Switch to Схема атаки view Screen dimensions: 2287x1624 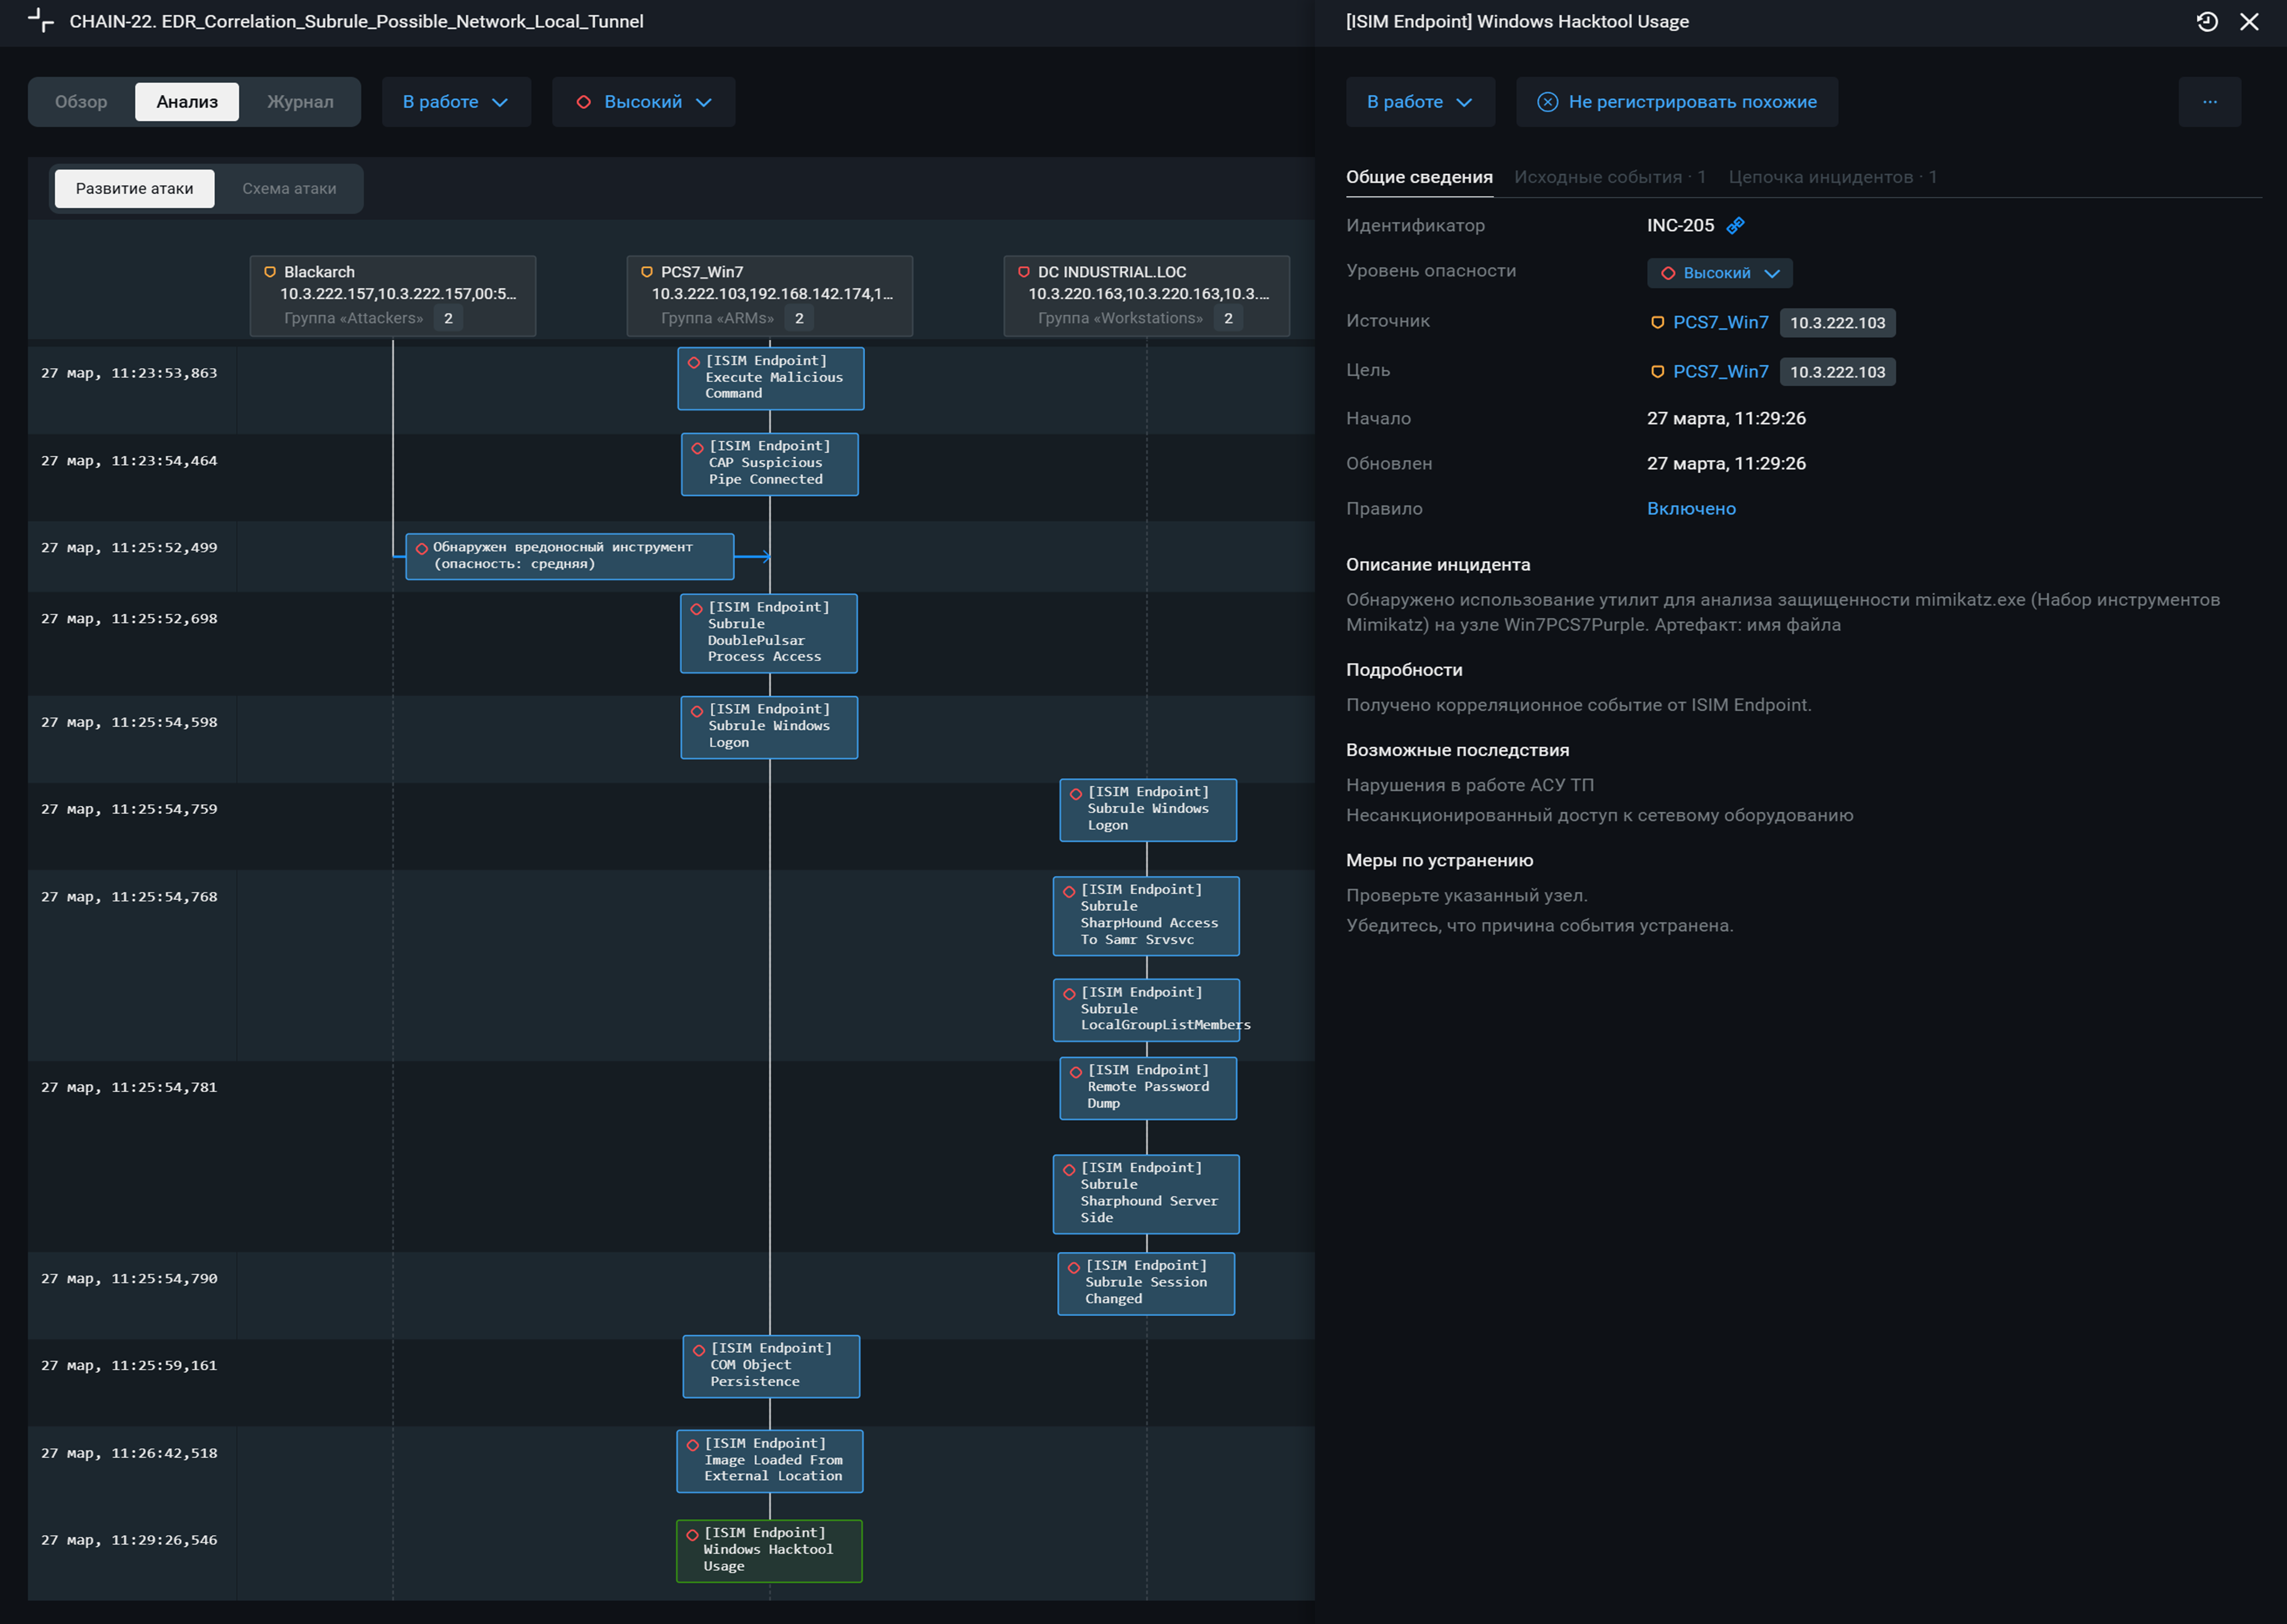[x=289, y=189]
